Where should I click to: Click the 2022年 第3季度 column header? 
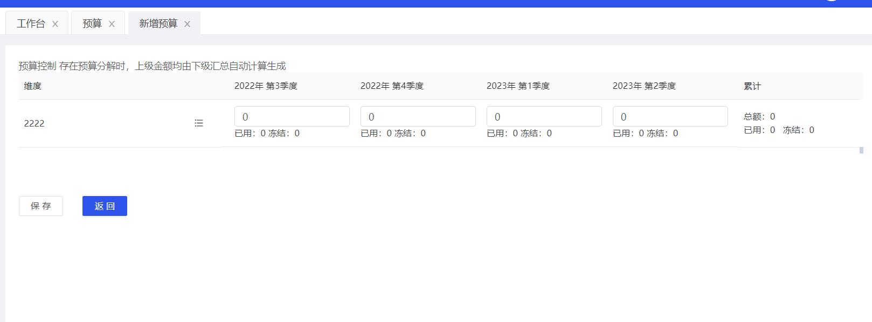[x=266, y=86]
